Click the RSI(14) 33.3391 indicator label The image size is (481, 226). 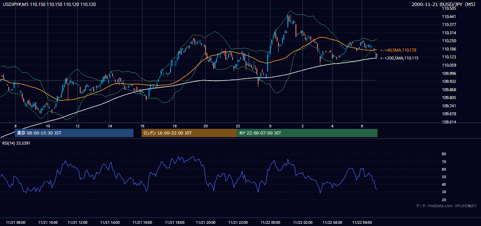[x=16, y=143]
